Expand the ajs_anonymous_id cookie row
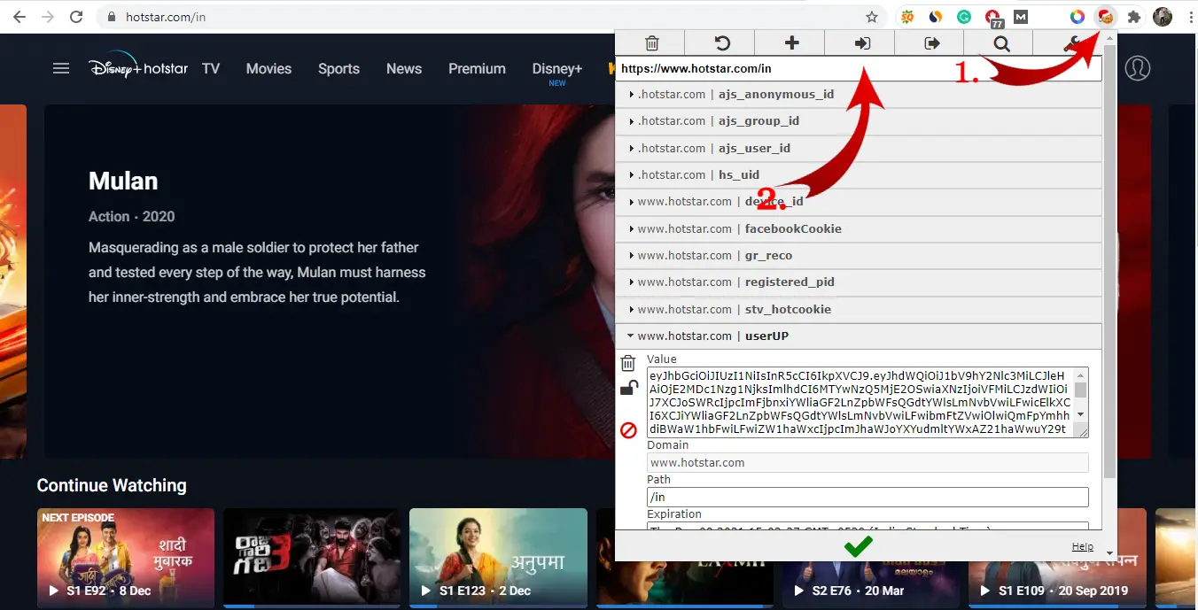Screen dimensions: 1198x610 pyautogui.click(x=859, y=95)
